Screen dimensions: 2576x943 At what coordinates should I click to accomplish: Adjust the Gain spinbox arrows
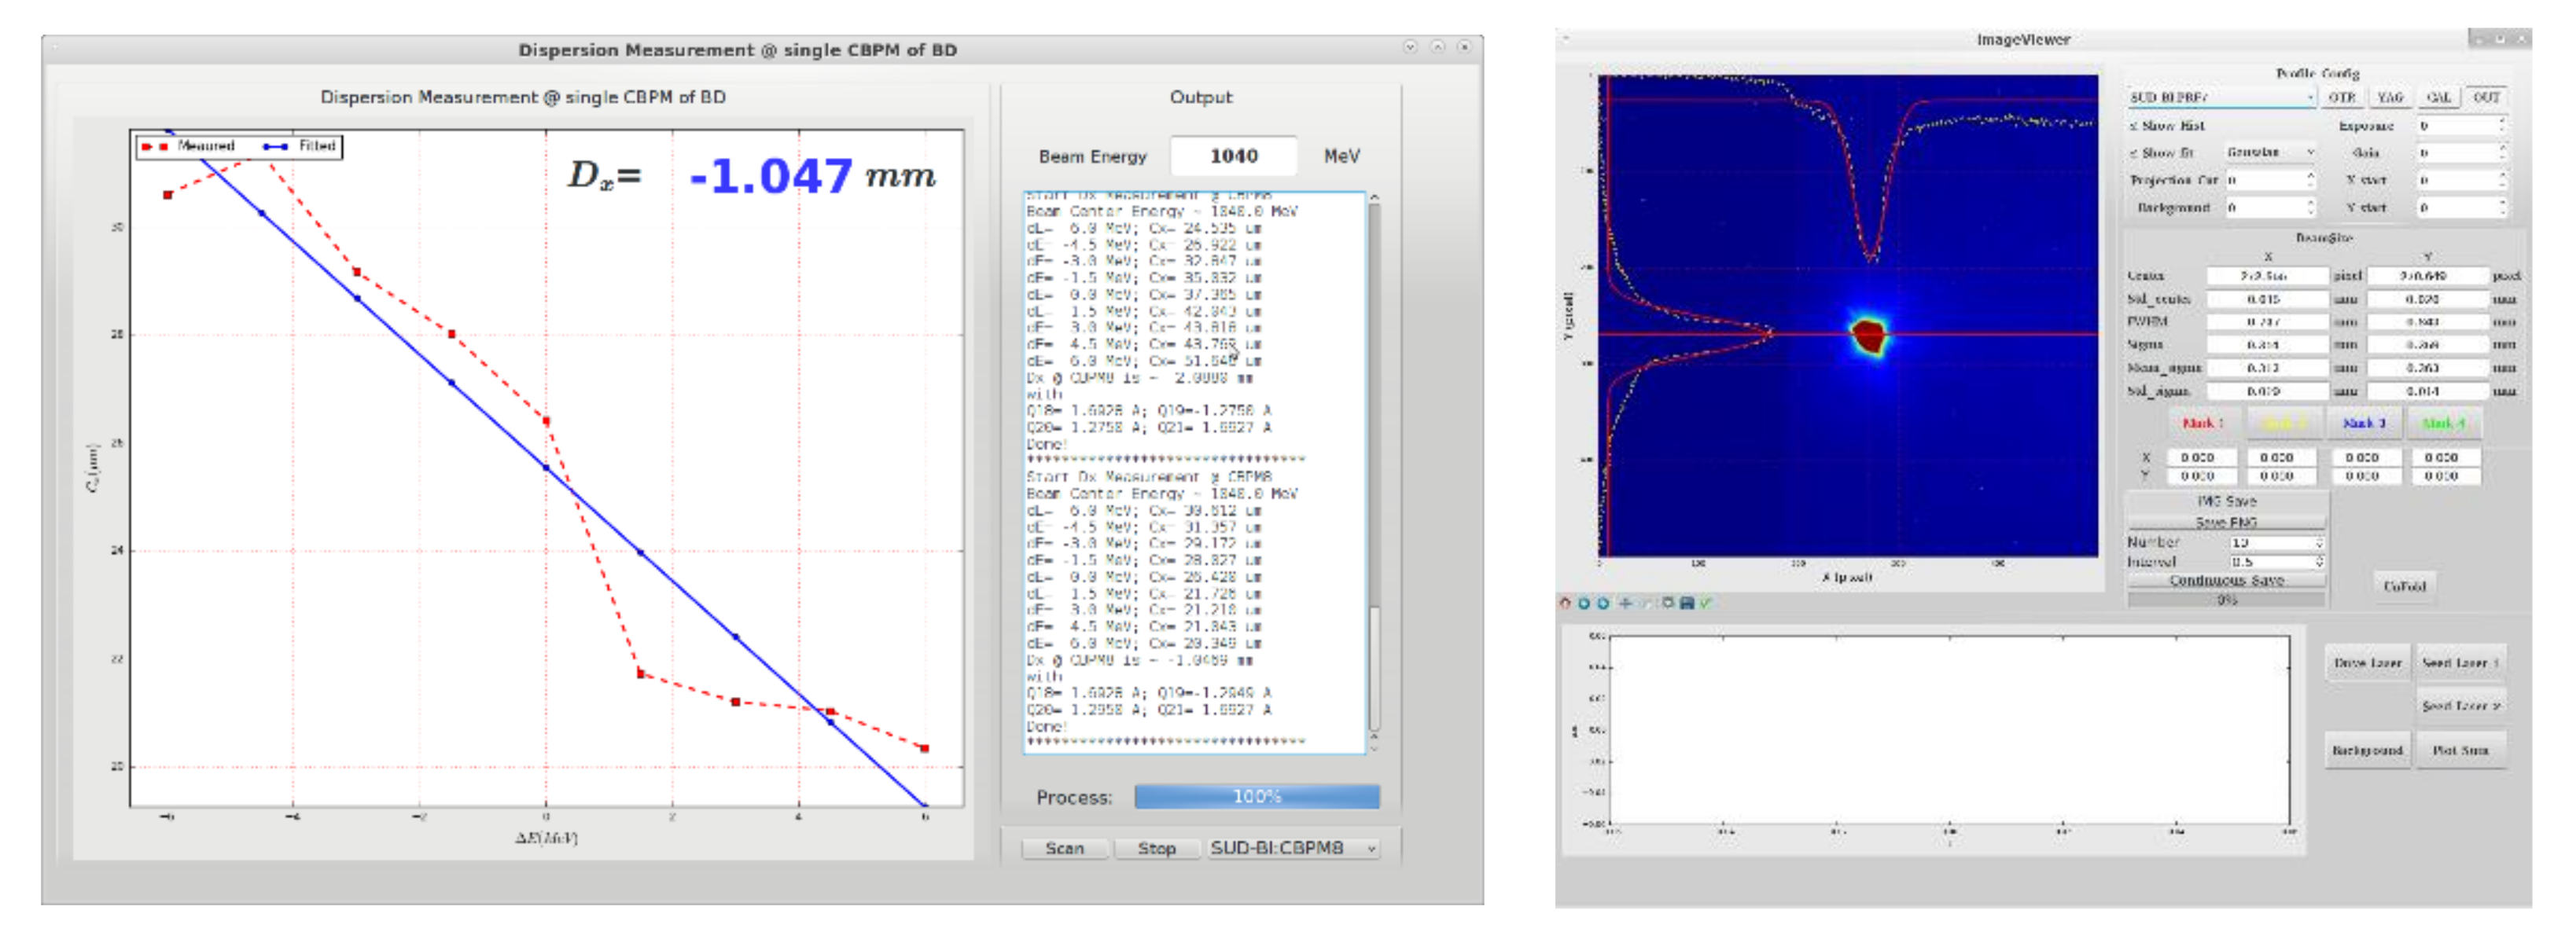click(x=2502, y=152)
